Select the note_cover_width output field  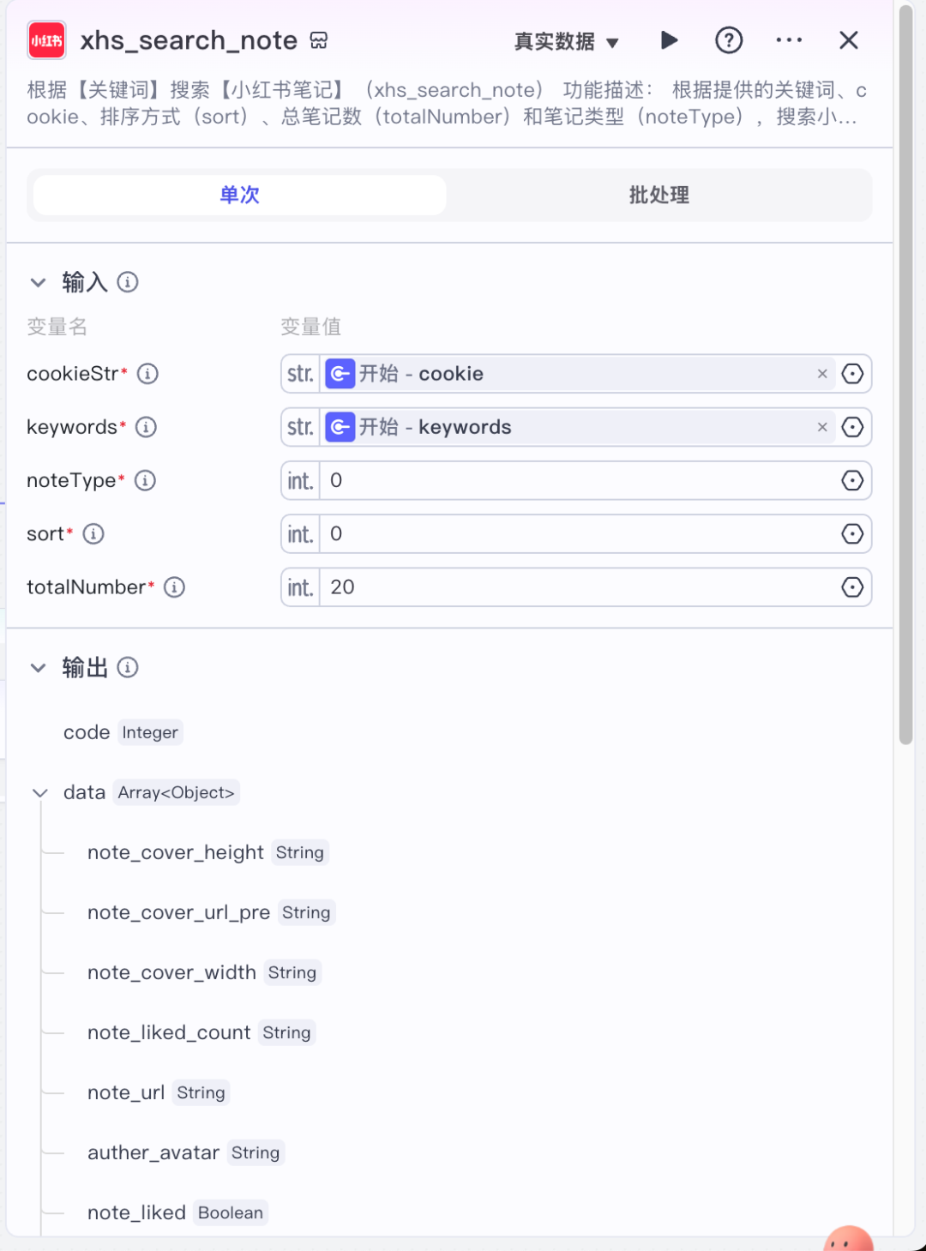204,972
